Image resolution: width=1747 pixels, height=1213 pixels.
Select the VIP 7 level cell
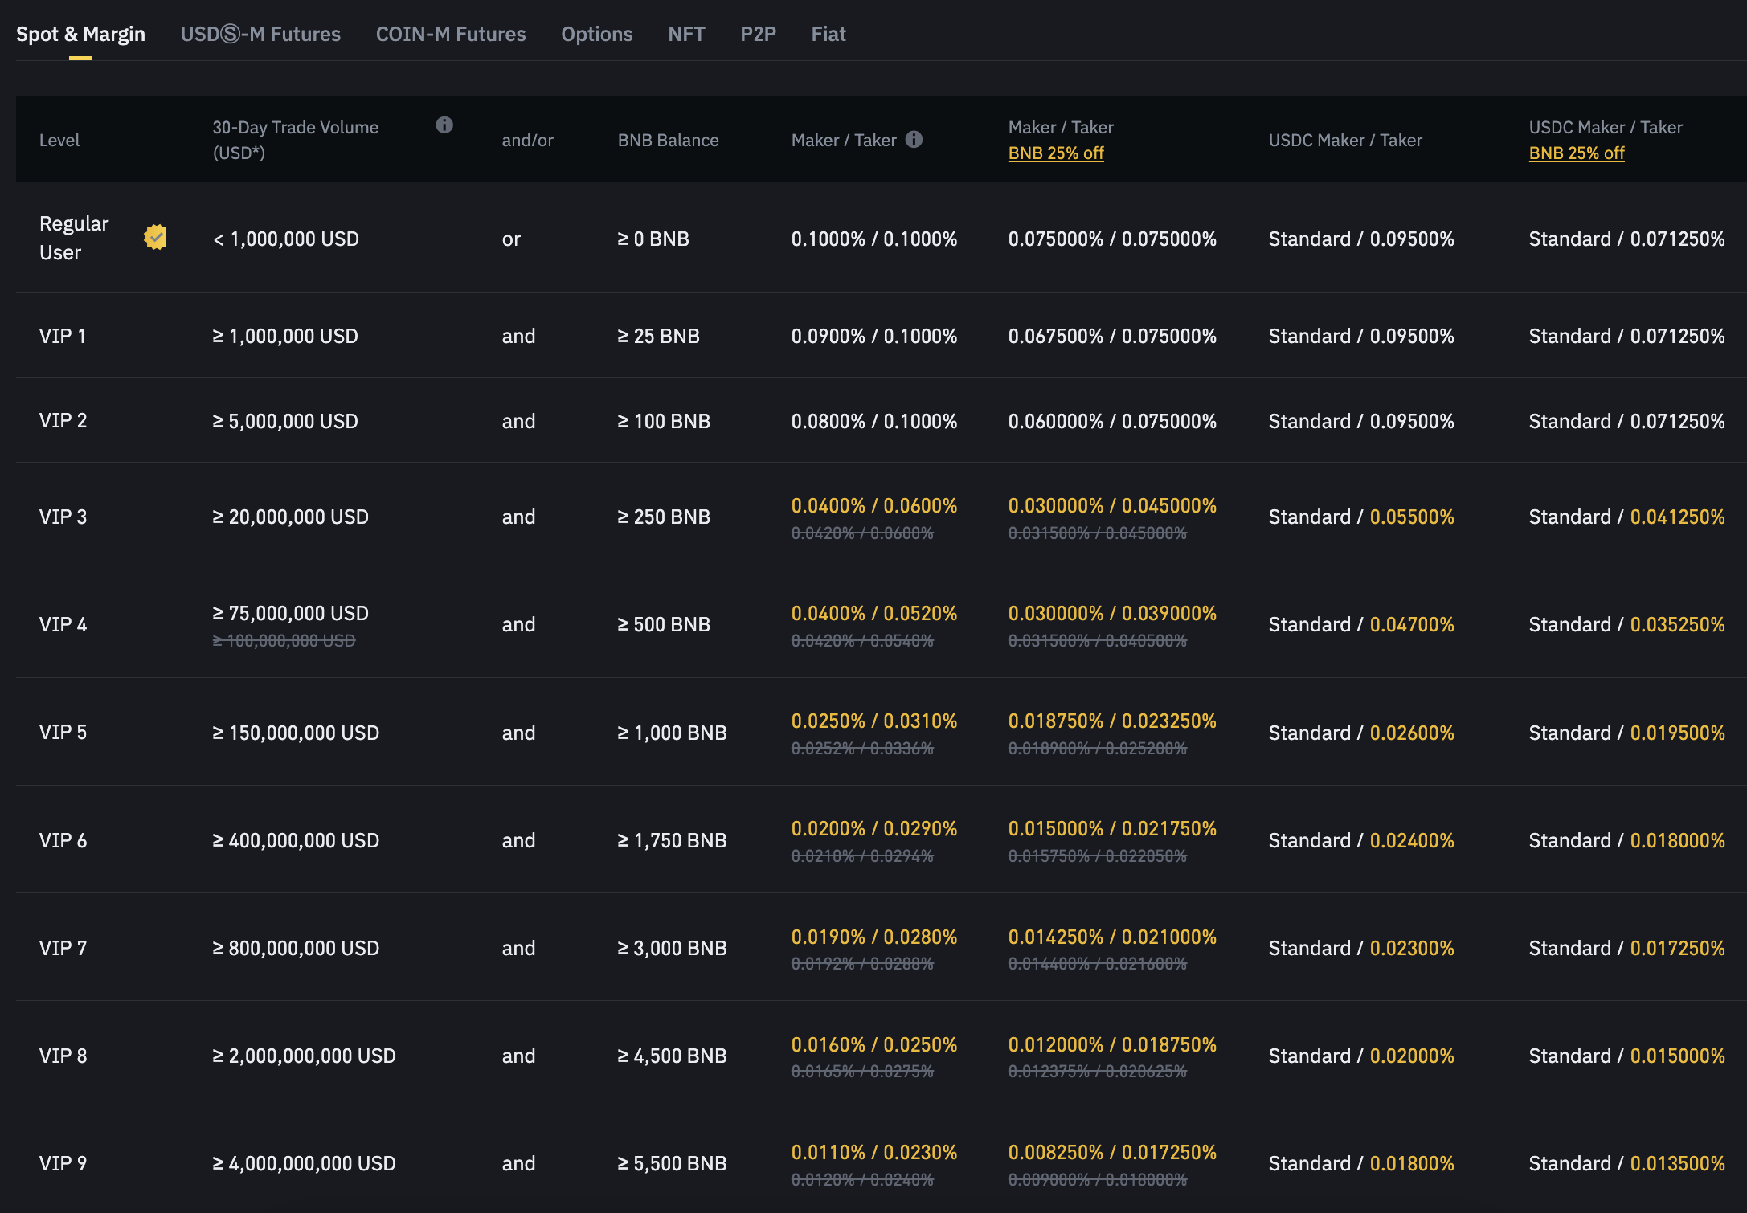click(x=63, y=948)
